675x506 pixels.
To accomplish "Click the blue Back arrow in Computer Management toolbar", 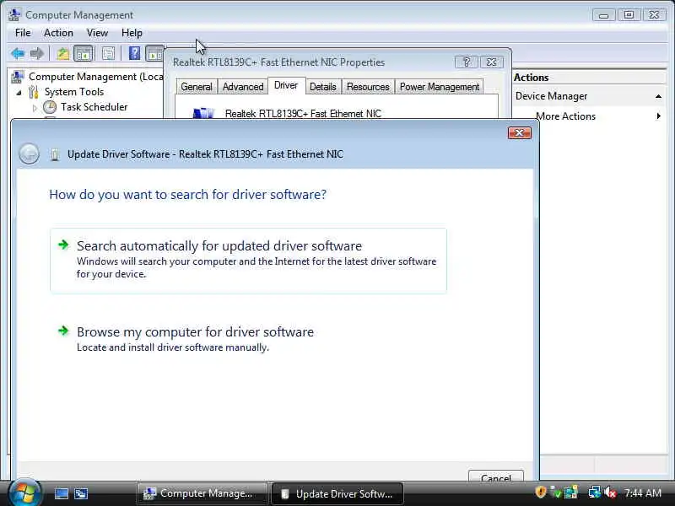I will tap(18, 53).
